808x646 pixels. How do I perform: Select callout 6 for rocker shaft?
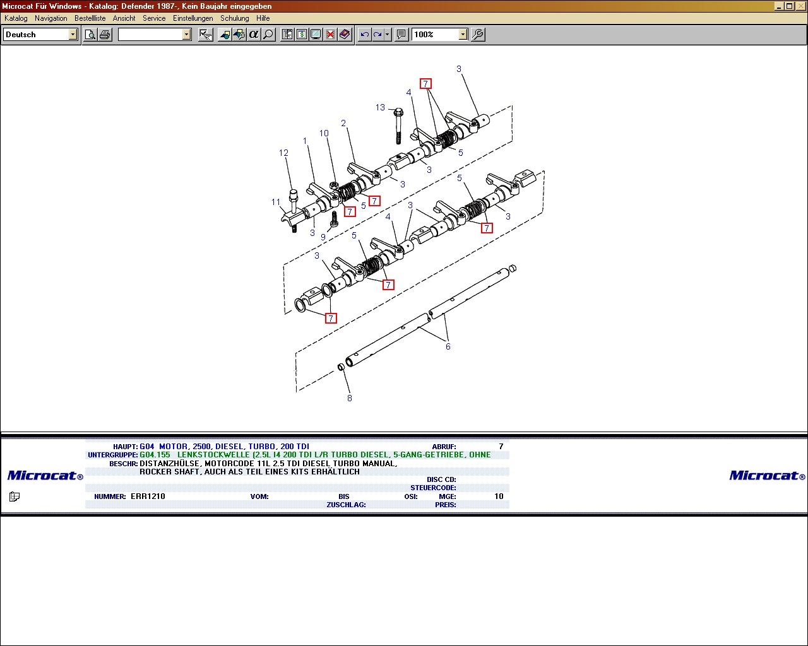coord(448,346)
